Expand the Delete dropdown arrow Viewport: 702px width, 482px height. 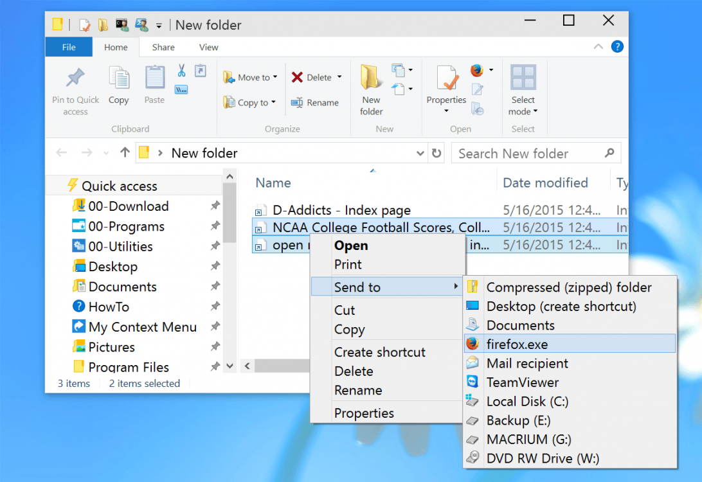click(x=339, y=77)
